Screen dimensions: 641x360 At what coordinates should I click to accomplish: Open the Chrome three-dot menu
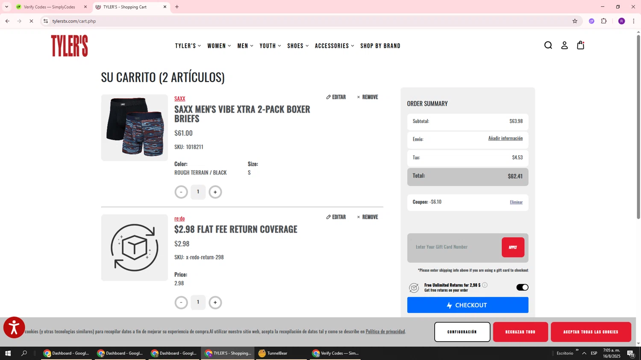[x=634, y=21]
